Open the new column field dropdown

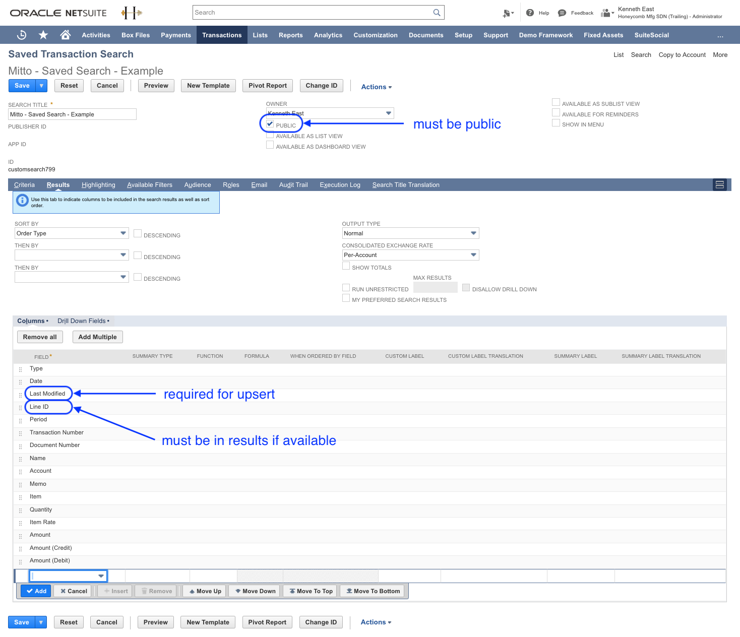101,576
